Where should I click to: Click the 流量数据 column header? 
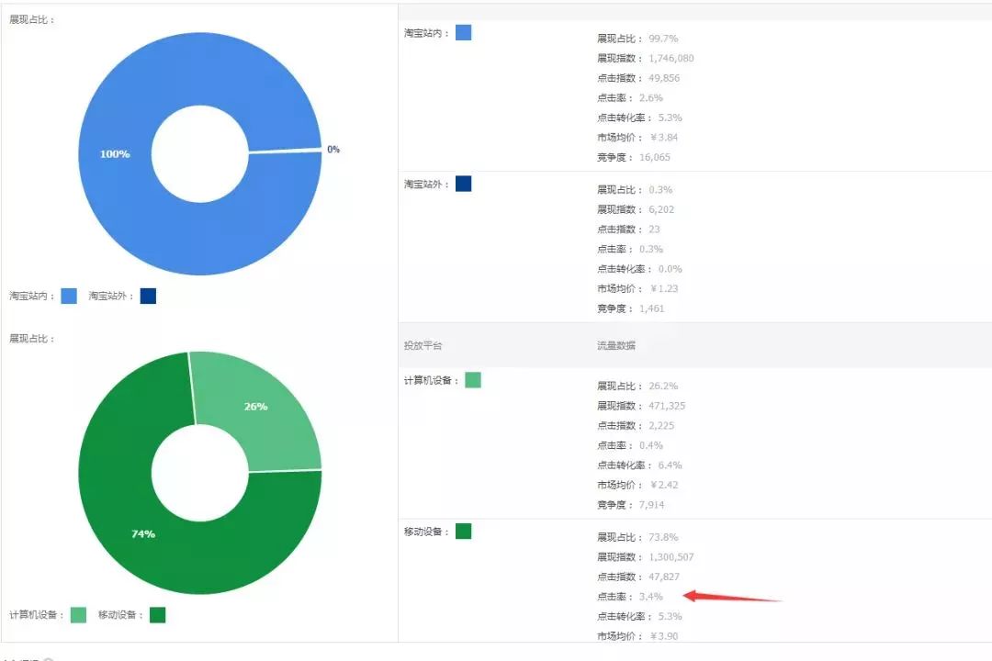pos(616,345)
